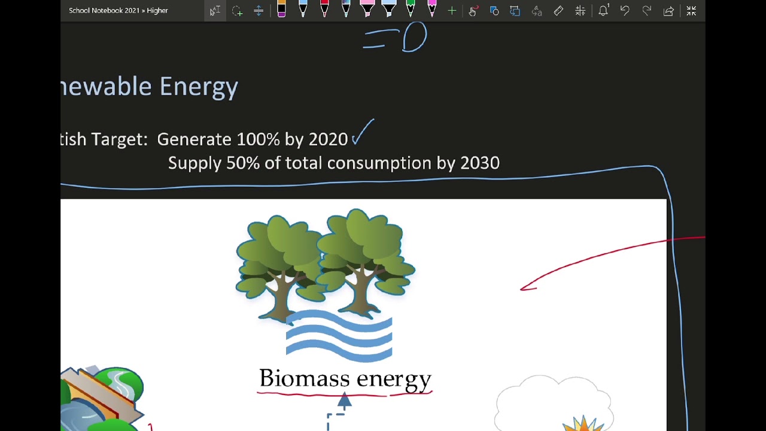Enable Ink to Shape conversion

pyautogui.click(x=515, y=11)
